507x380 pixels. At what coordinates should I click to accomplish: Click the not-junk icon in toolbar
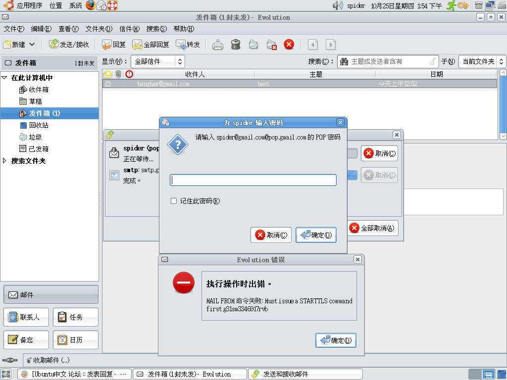[x=272, y=45]
